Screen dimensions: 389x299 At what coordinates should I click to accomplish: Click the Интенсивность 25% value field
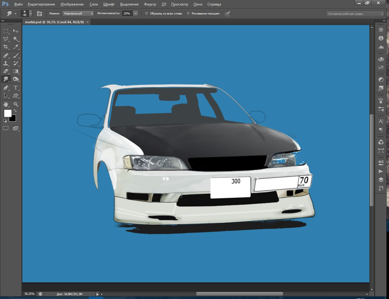coord(127,14)
